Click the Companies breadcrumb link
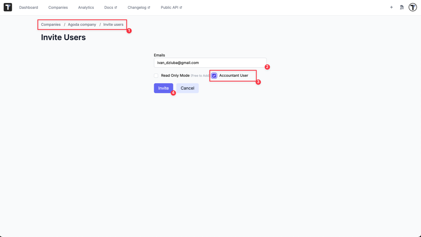 click(x=51, y=24)
